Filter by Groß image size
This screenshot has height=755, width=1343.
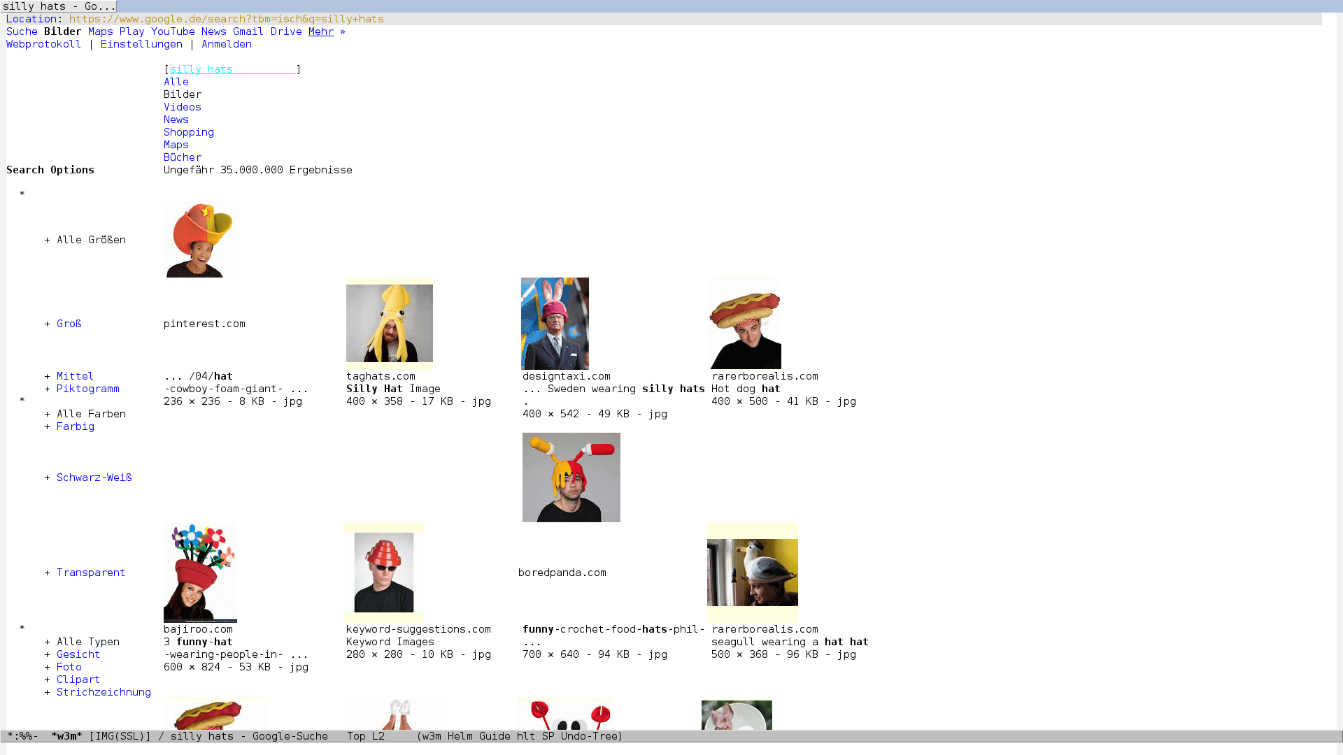(69, 324)
